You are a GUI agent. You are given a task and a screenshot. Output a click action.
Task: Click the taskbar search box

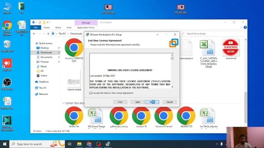37,144
